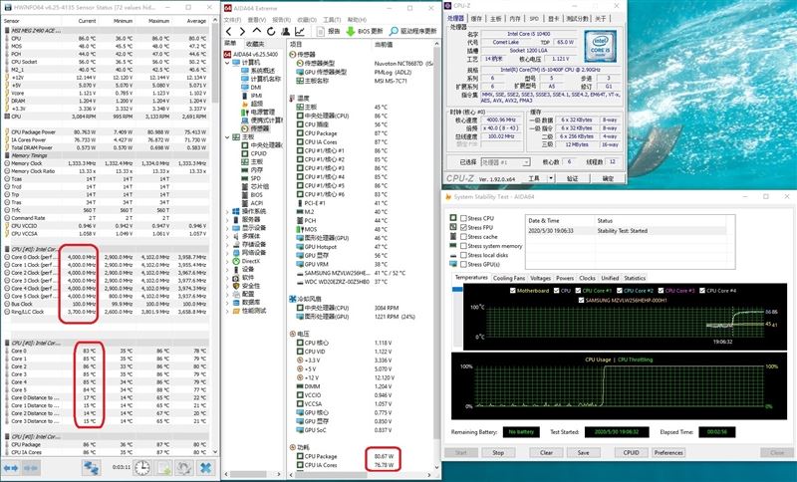Open CPU-Z 工具 dropdown arrow

[551, 178]
